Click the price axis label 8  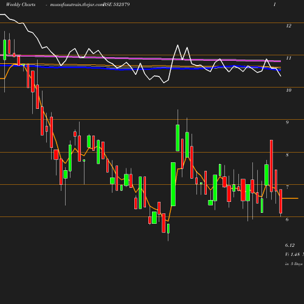[287, 155]
